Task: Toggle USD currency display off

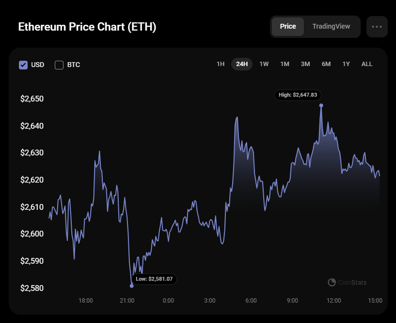Action: coord(23,65)
